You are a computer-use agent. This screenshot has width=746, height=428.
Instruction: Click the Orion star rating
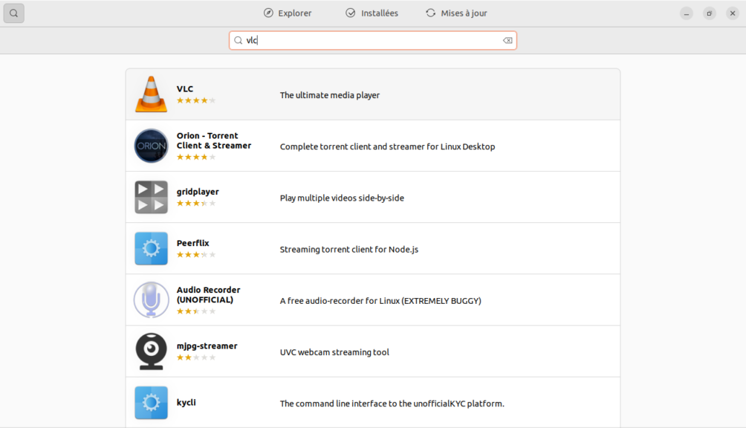click(x=196, y=157)
